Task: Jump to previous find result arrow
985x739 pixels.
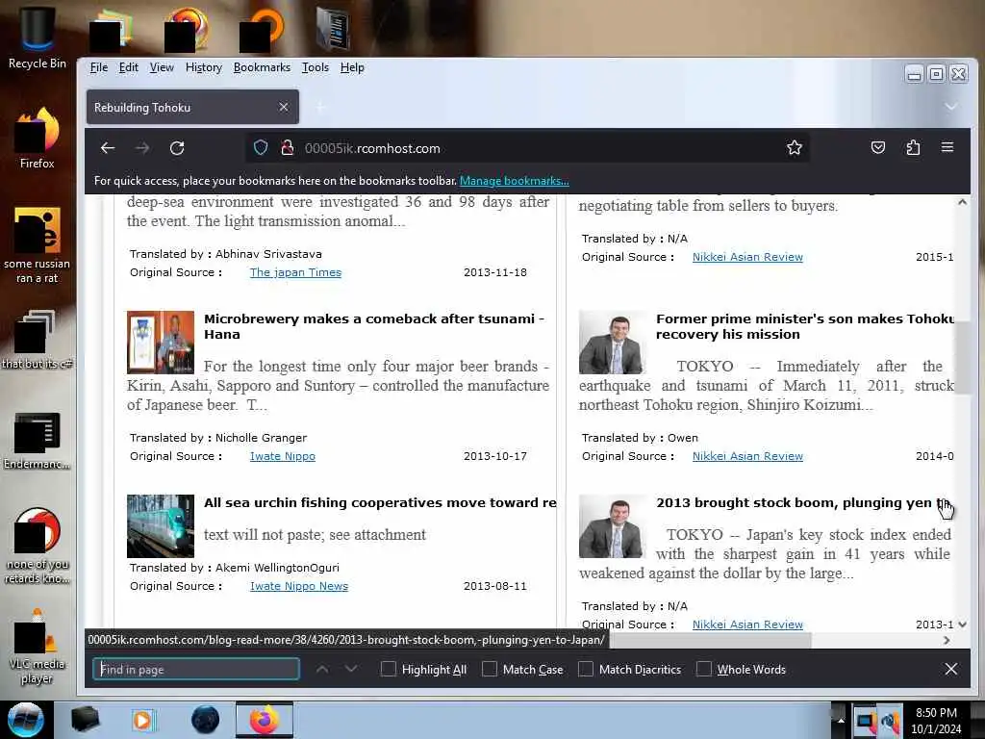Action: pyautogui.click(x=322, y=670)
